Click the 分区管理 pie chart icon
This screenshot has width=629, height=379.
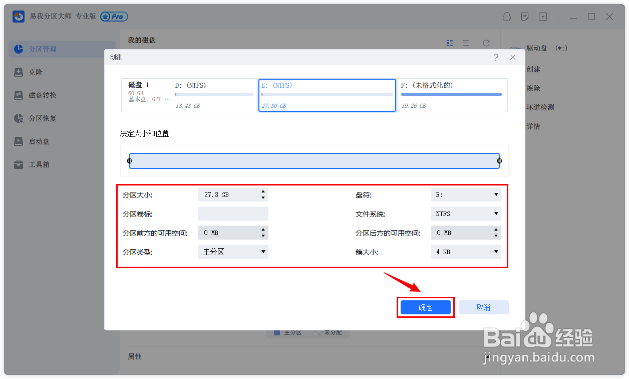pyautogui.click(x=19, y=49)
